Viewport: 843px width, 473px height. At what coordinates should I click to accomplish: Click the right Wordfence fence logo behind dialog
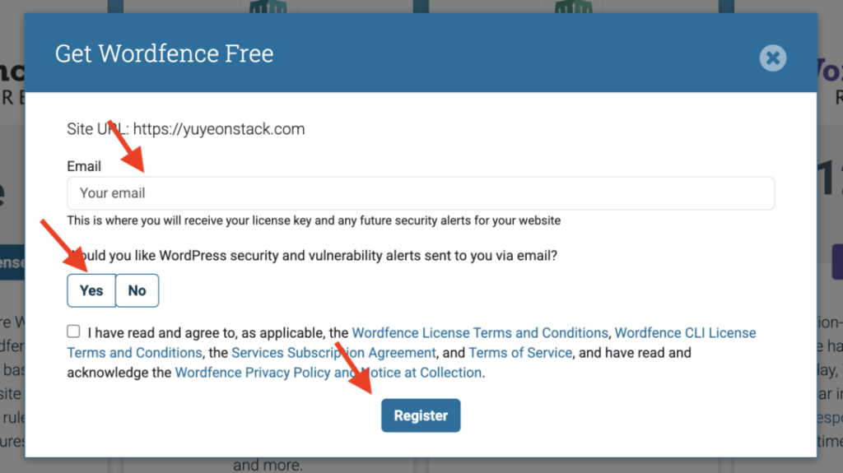(x=573, y=7)
